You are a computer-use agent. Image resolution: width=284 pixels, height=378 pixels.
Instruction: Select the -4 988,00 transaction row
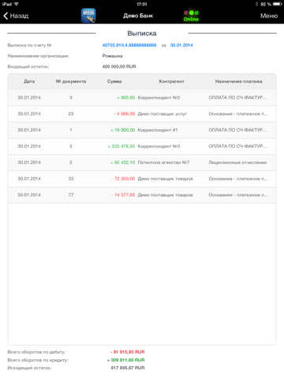tap(142, 114)
